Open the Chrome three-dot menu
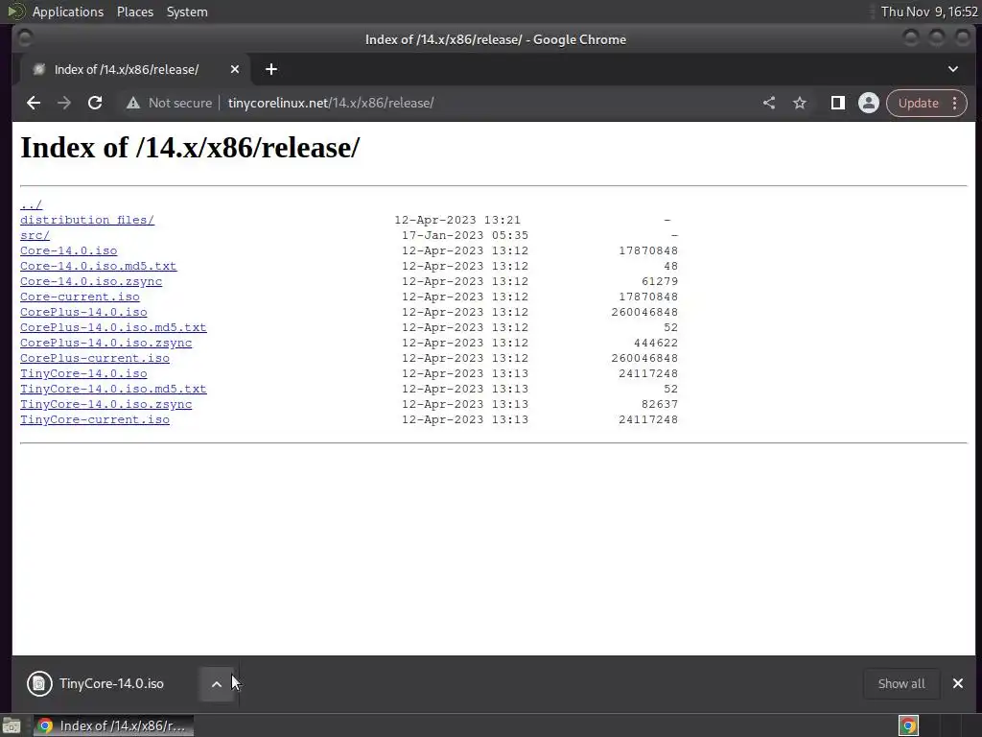This screenshot has height=737, width=982. click(x=954, y=103)
